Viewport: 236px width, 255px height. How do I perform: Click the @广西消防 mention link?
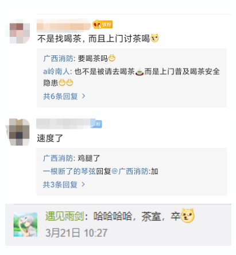click(130, 171)
